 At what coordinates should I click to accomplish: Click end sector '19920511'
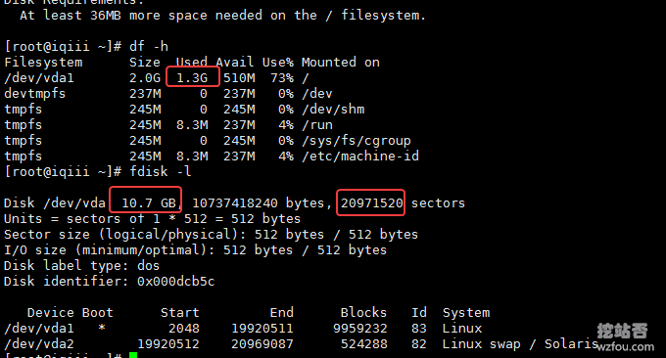click(262, 329)
